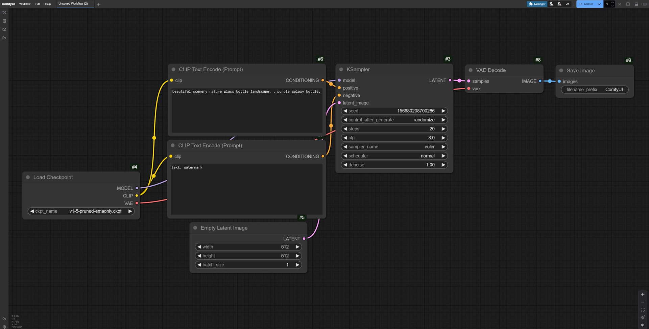Click the ComfyUI logo text
Image resolution: width=649 pixels, height=329 pixels.
[8, 4]
